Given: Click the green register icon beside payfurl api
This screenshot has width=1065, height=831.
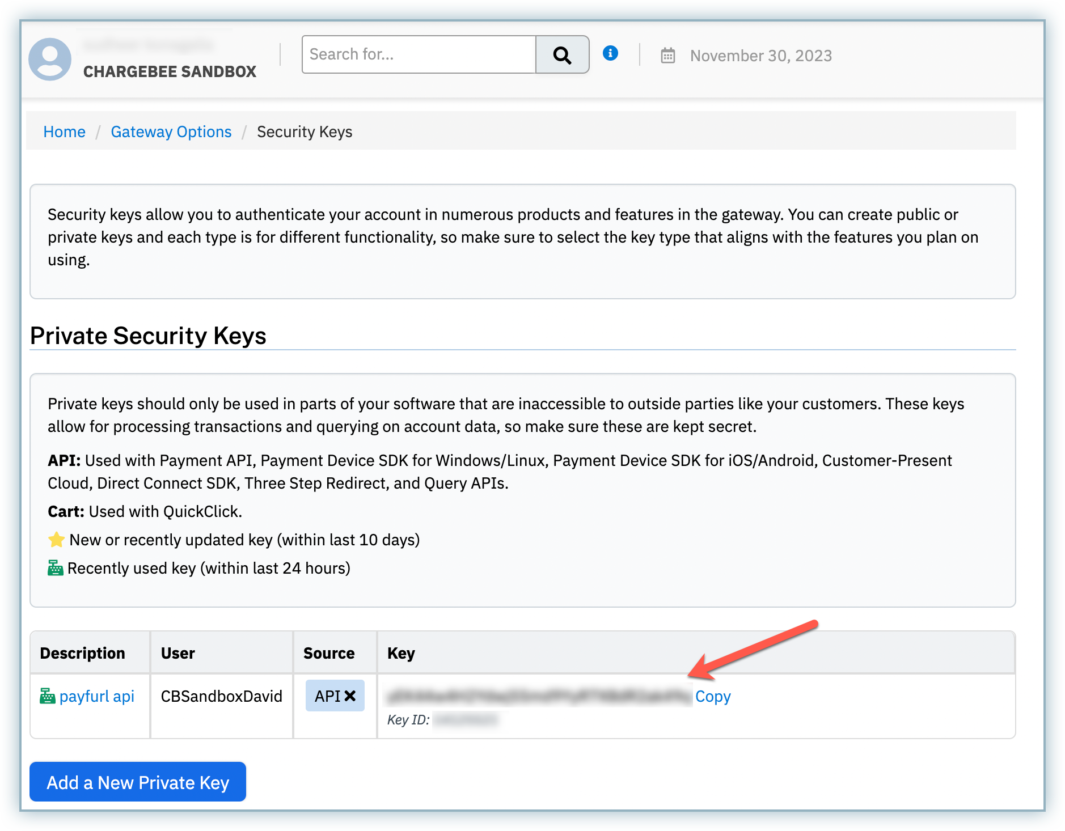Looking at the screenshot, I should coord(48,696).
